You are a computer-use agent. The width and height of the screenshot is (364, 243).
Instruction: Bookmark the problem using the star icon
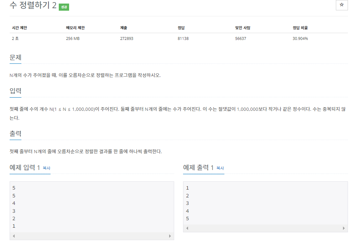point(342,5)
